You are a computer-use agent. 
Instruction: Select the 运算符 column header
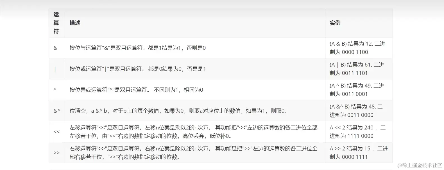point(57,23)
